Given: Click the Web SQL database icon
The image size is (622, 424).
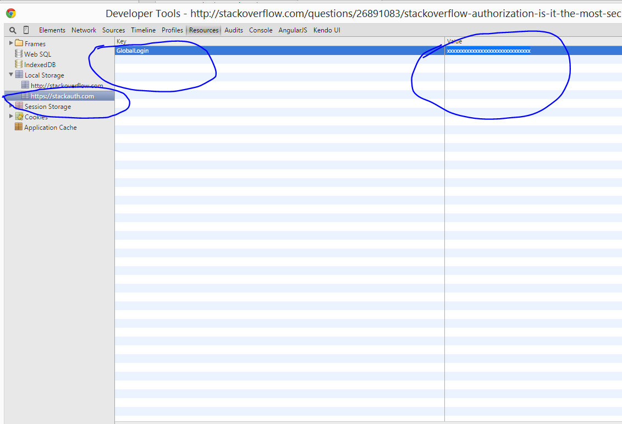Looking at the screenshot, I should 19,53.
